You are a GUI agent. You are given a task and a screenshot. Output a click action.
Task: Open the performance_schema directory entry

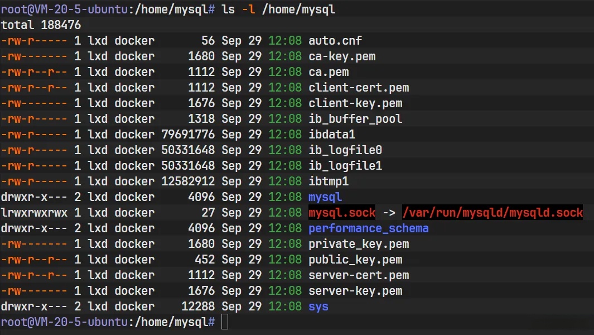[369, 228]
